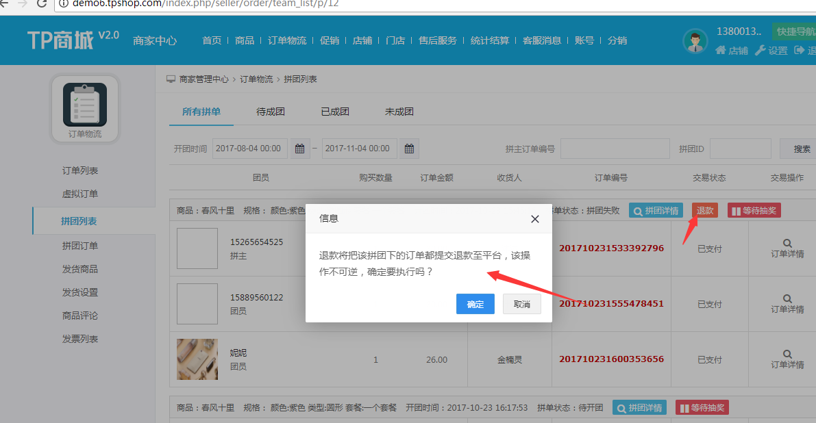
Task: Click the product thumbnail for 妮妮
Action: [197, 359]
